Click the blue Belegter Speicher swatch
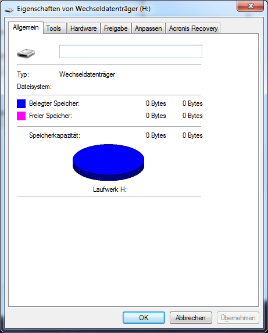The image size is (268, 333). click(x=22, y=103)
